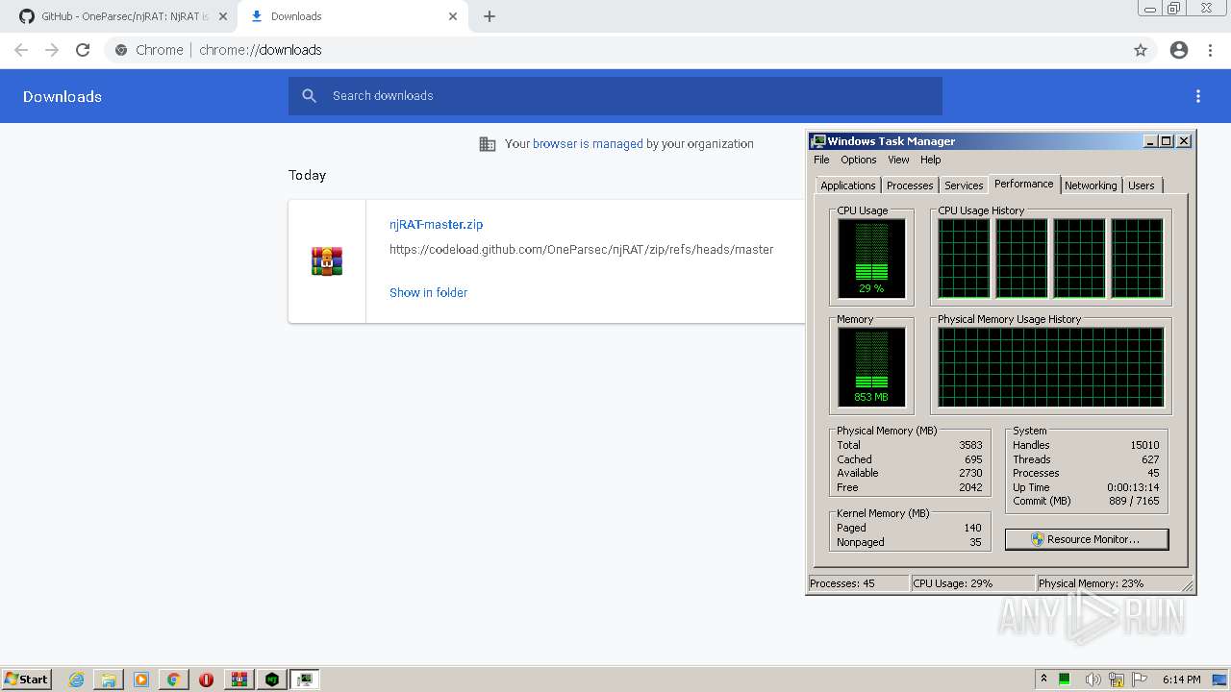Click the Task Manager window icon
1231x692 pixels.
[817, 141]
